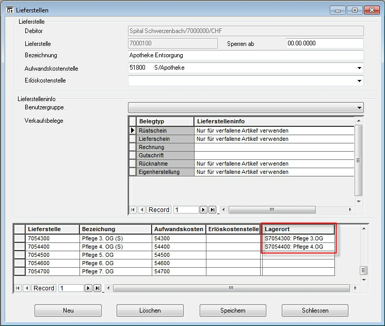The image size is (385, 326).
Task: Jump to last record in bottom Lieferstelle navigator
Action: point(97,288)
